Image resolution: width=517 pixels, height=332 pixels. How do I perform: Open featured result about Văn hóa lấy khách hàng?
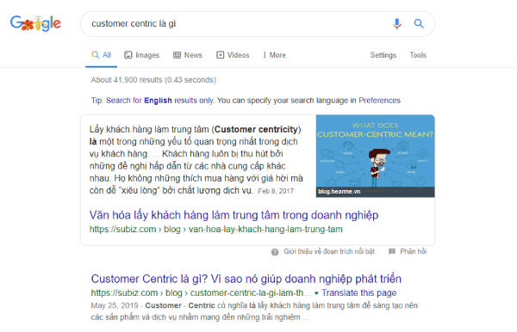[x=234, y=215]
